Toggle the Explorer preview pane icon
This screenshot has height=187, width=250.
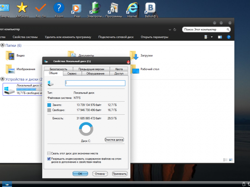(x=220, y=37)
